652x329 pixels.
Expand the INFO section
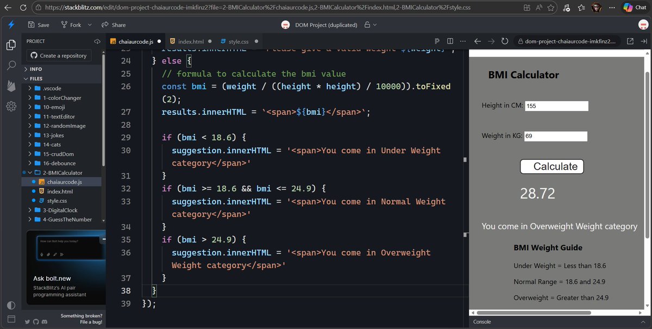pyautogui.click(x=61, y=69)
